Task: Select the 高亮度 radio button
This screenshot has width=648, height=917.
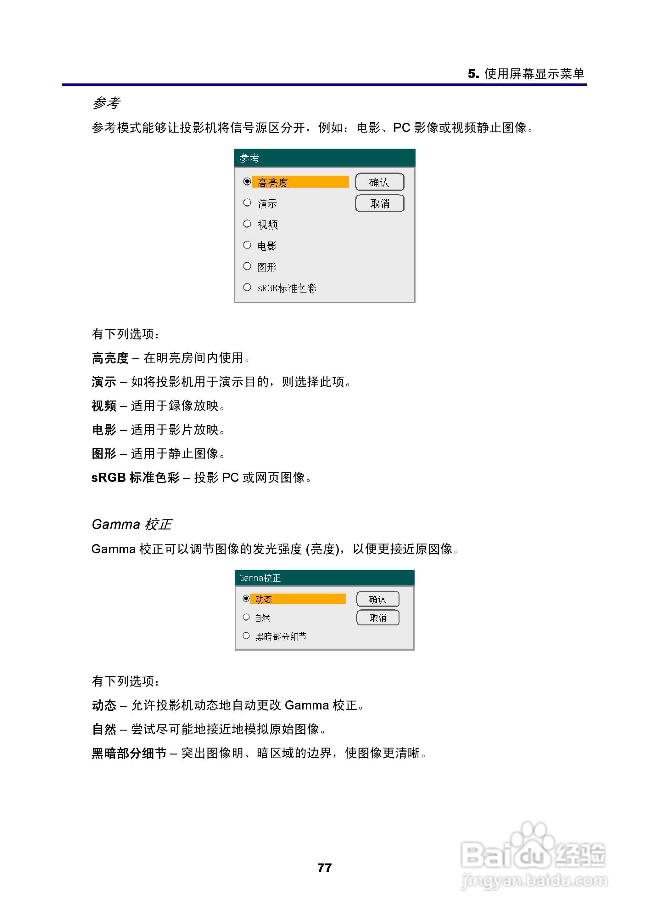Action: coord(247,182)
